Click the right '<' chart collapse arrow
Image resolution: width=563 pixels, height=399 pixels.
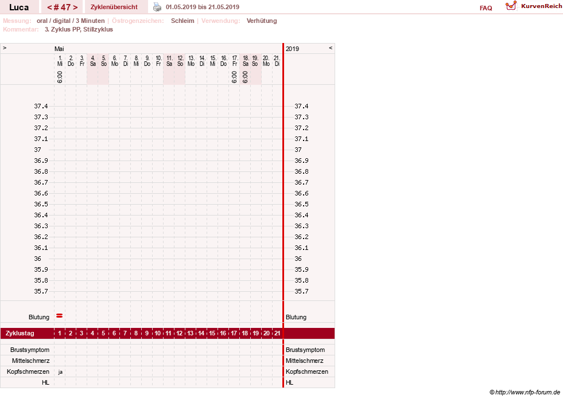[331, 48]
